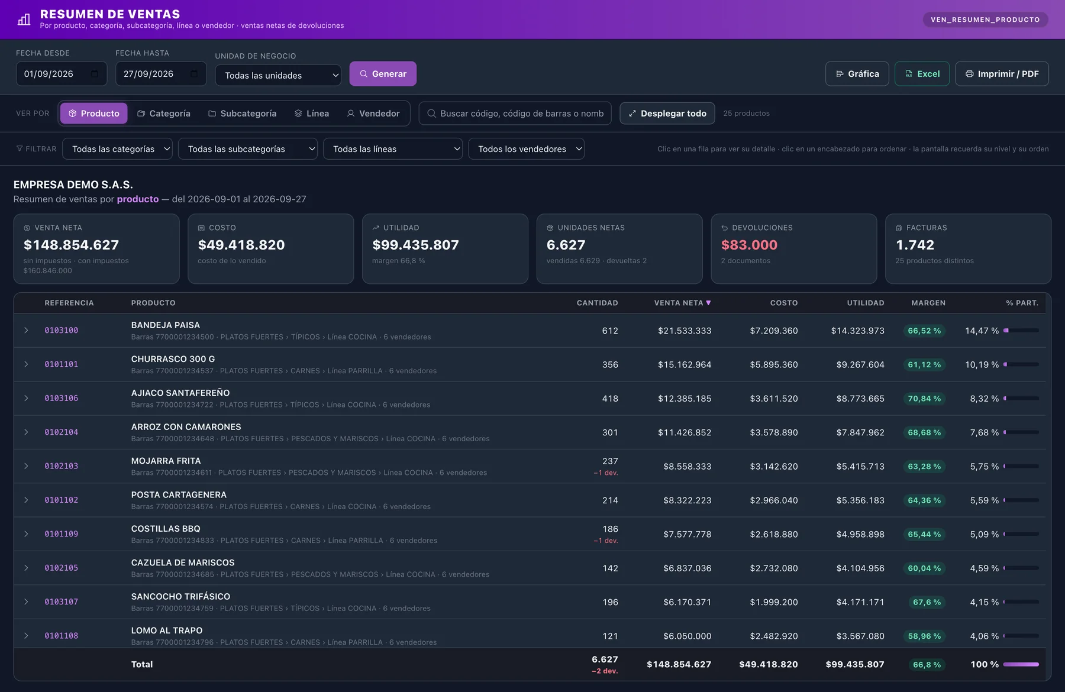Viewport: 1065px width, 692px height.
Task: Sort by CANTIDAD column header
Action: (597, 303)
